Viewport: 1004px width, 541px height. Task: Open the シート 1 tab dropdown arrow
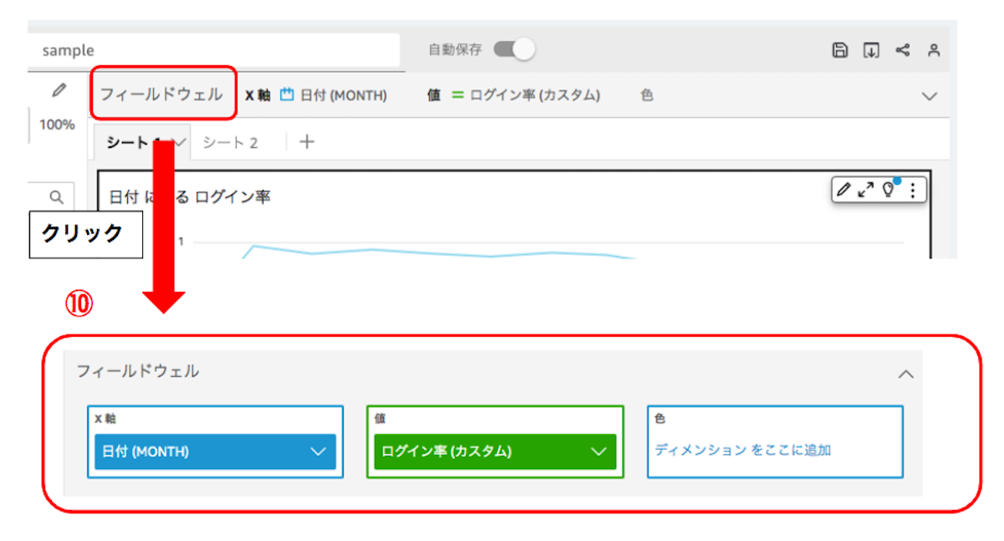179,142
